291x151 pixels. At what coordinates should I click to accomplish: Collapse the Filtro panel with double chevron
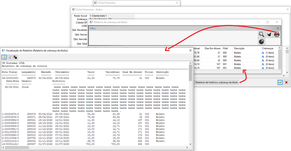coord(278,28)
